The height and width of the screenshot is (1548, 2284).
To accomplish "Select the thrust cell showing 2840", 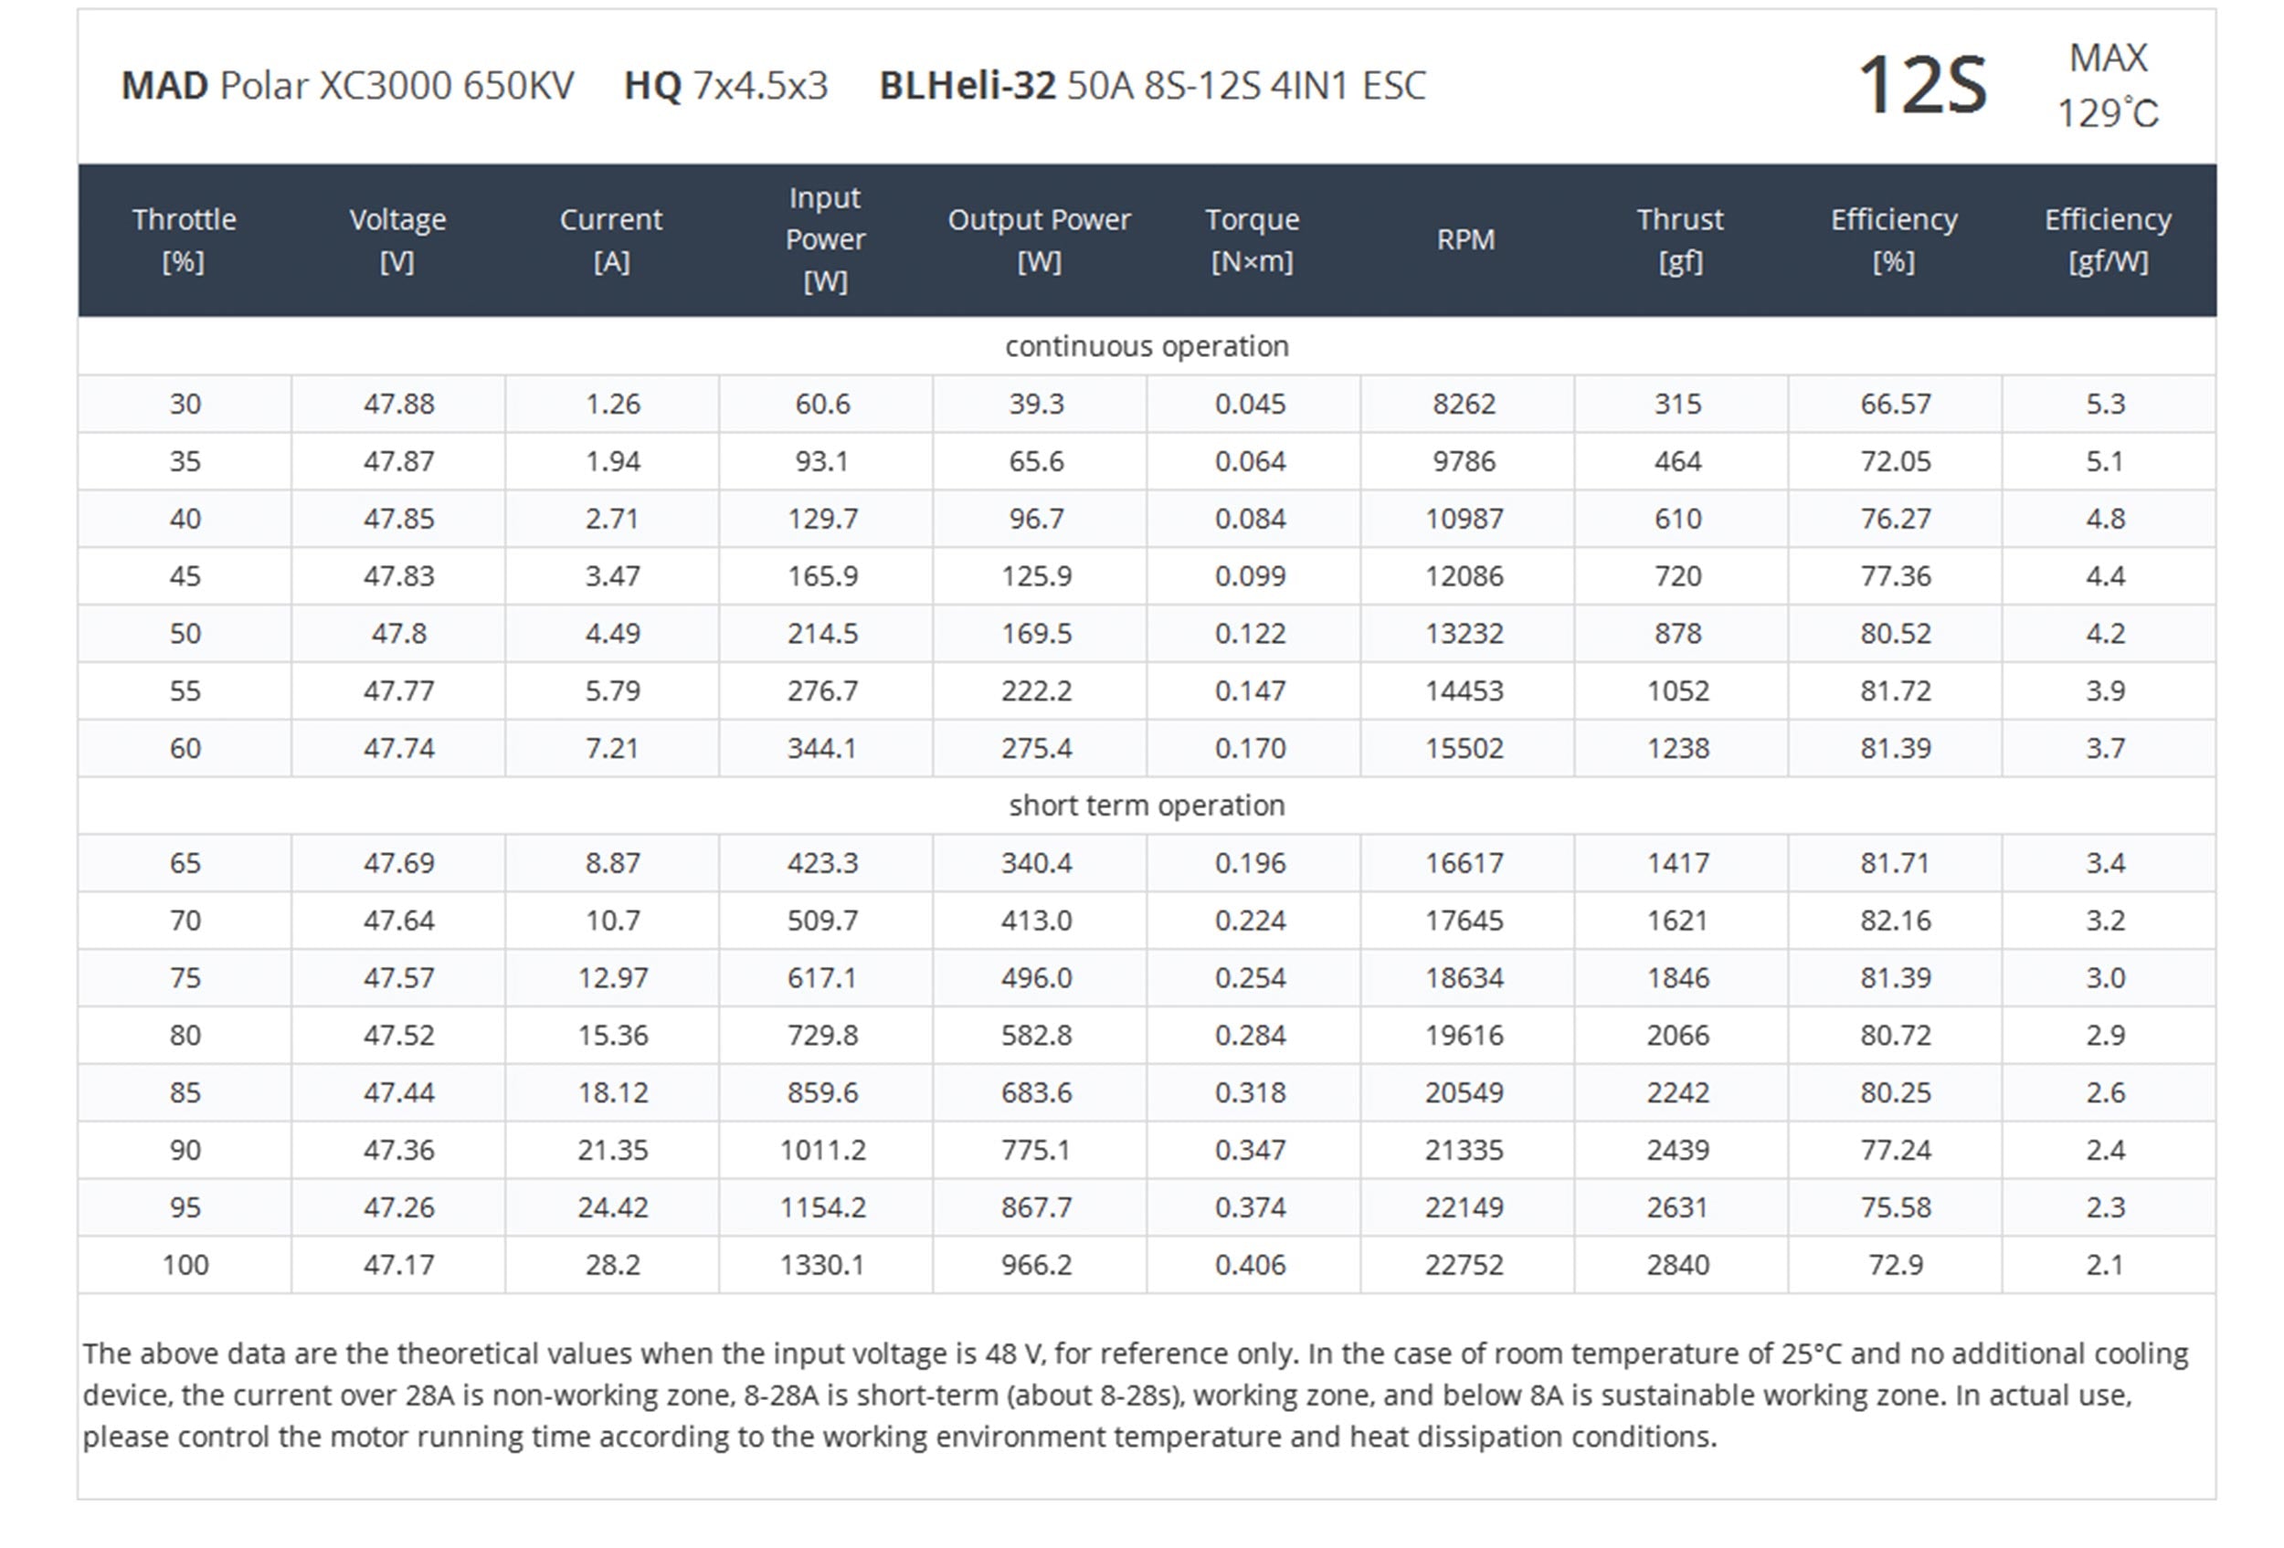I will coord(1677,1265).
